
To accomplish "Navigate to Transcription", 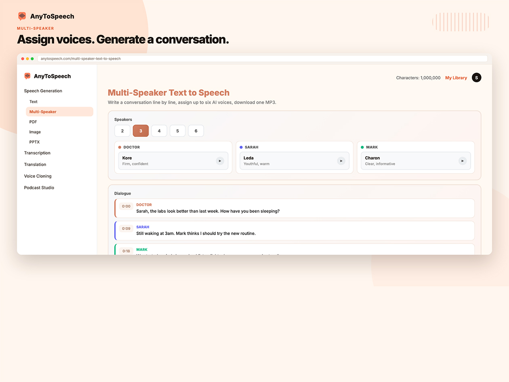I will 37,153.
